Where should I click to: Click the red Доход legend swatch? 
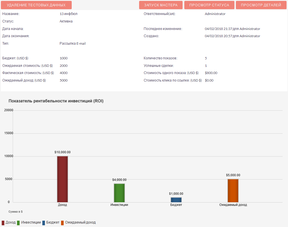click(3, 223)
